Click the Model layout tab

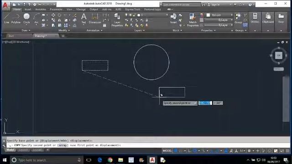tap(10, 150)
